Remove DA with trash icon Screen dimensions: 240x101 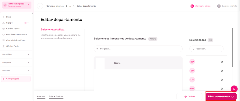point(222,80)
